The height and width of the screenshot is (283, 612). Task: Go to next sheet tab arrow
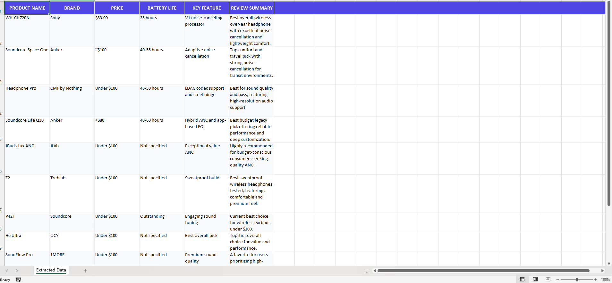point(17,271)
